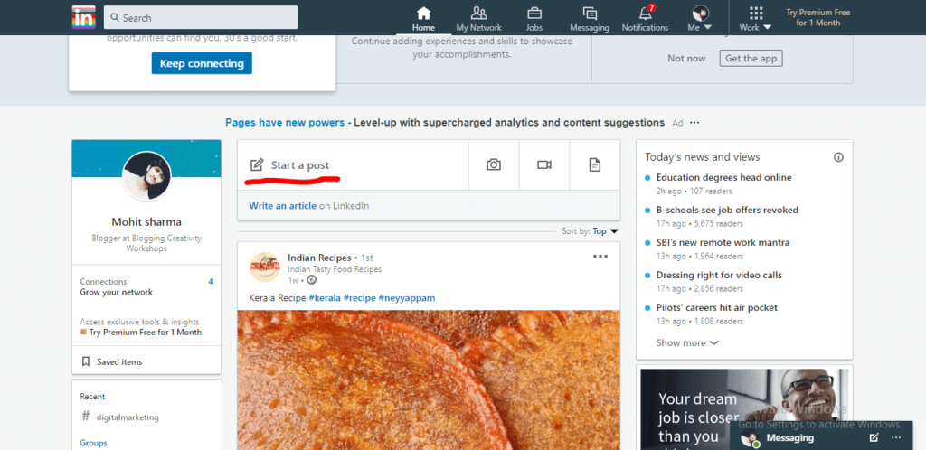Viewport: 926px width, 450px height.
Task: Open the Mohit sharma profile name
Action: pos(146,222)
